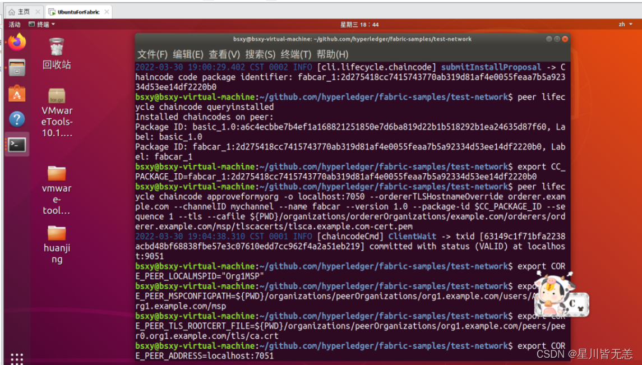The height and width of the screenshot is (365, 642).
Task: Click 'r0.org1.example.com/tls/ca.crt' line
Action: coord(207,336)
